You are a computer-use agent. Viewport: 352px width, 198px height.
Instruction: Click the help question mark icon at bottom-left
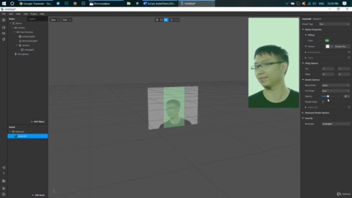(x=4, y=194)
